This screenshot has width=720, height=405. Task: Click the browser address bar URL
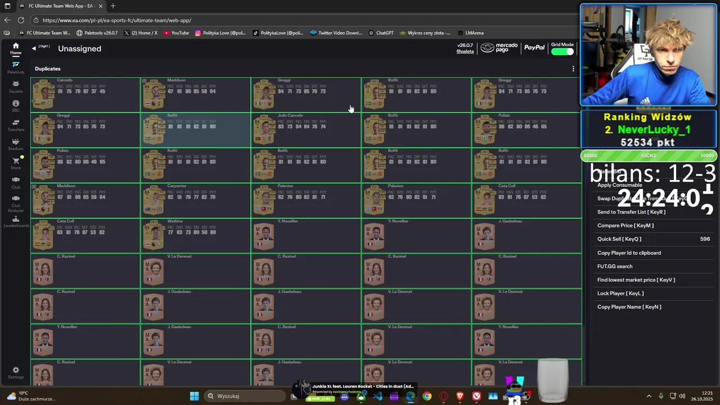click(x=117, y=20)
